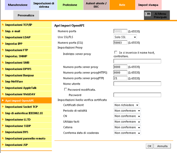Select the Autent utente / EKC tab
Image resolution: width=177 pixels, height=153 pixels.
[x=96, y=5]
